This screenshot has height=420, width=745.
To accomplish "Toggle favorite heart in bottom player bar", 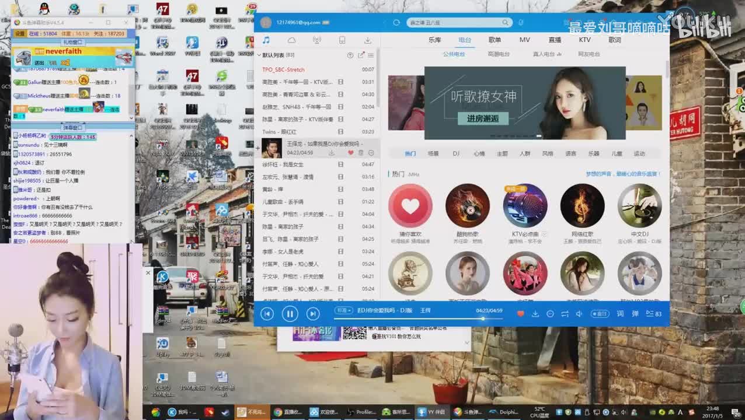I will tap(520, 314).
